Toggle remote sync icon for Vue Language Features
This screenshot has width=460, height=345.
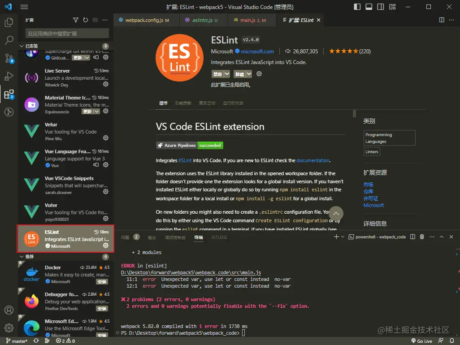pos(96,165)
